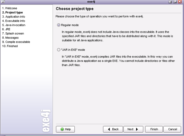184x136 pixels.
Task: Click the exe4j app icon in title bar
Action: click(x=3, y=2)
